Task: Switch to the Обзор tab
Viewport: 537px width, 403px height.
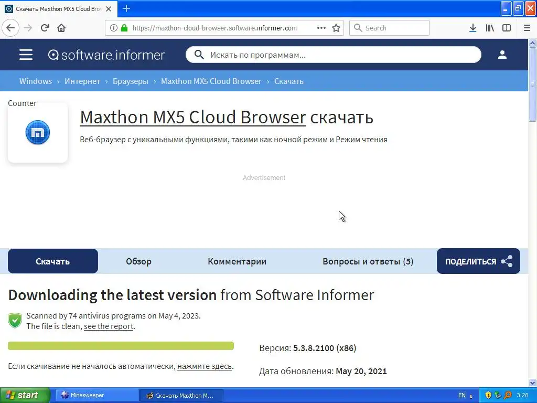Action: click(x=138, y=261)
